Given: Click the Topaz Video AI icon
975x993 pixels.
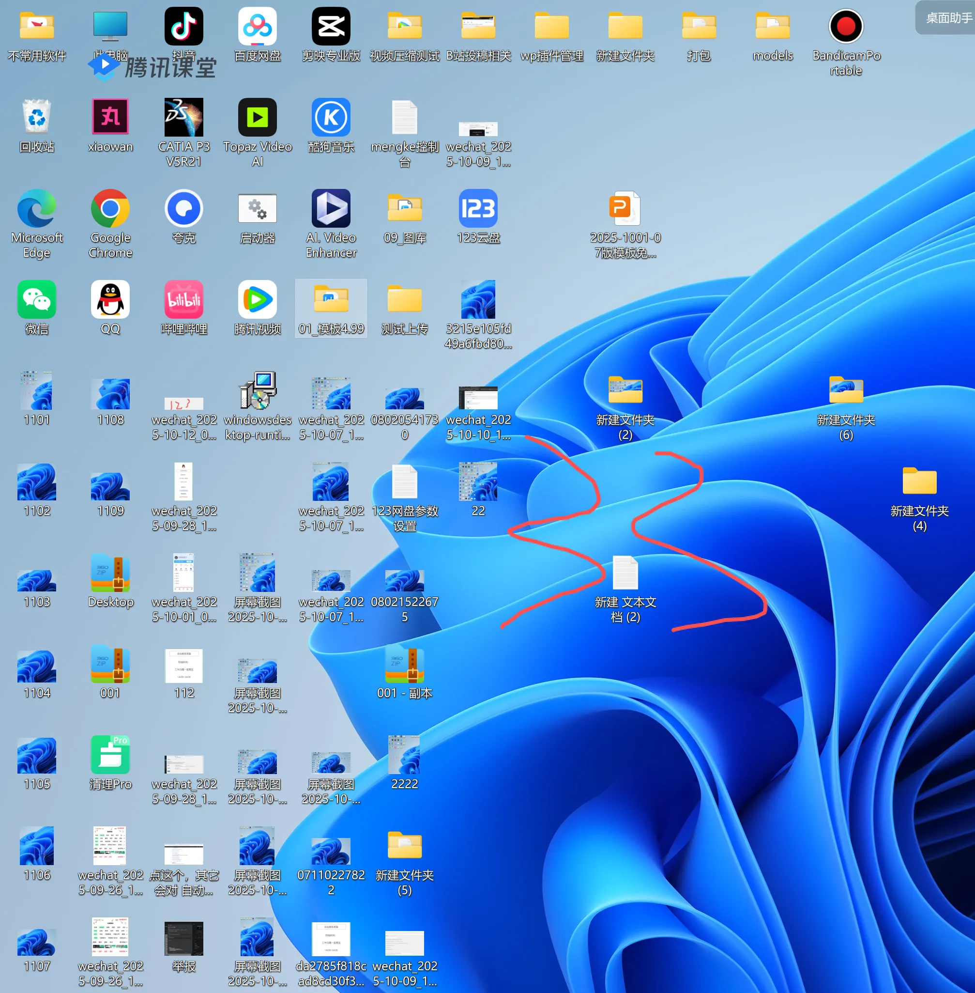Looking at the screenshot, I should click(257, 118).
